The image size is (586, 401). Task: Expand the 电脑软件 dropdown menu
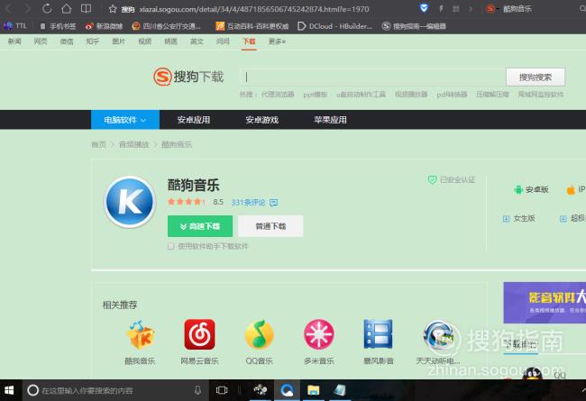pyautogui.click(x=124, y=120)
